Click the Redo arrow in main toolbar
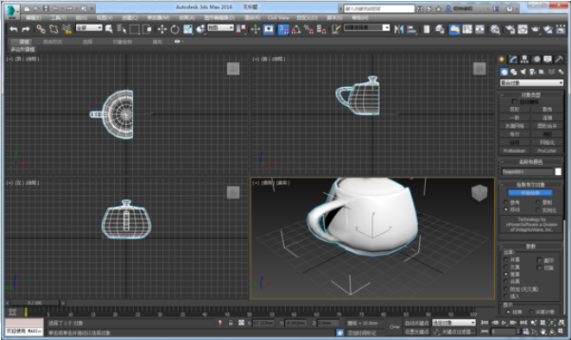Image resolution: width=571 pixels, height=340 pixels. click(26, 29)
